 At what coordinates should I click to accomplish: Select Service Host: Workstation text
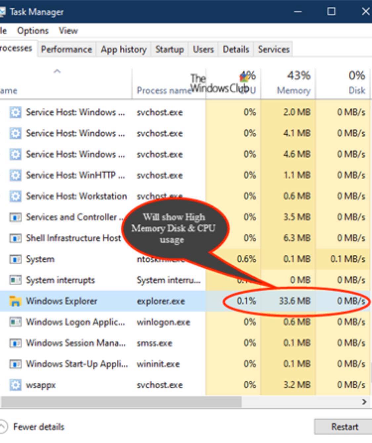[x=76, y=196]
